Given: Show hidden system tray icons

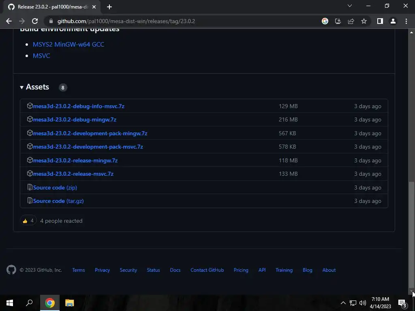Looking at the screenshot, I should pos(343,303).
